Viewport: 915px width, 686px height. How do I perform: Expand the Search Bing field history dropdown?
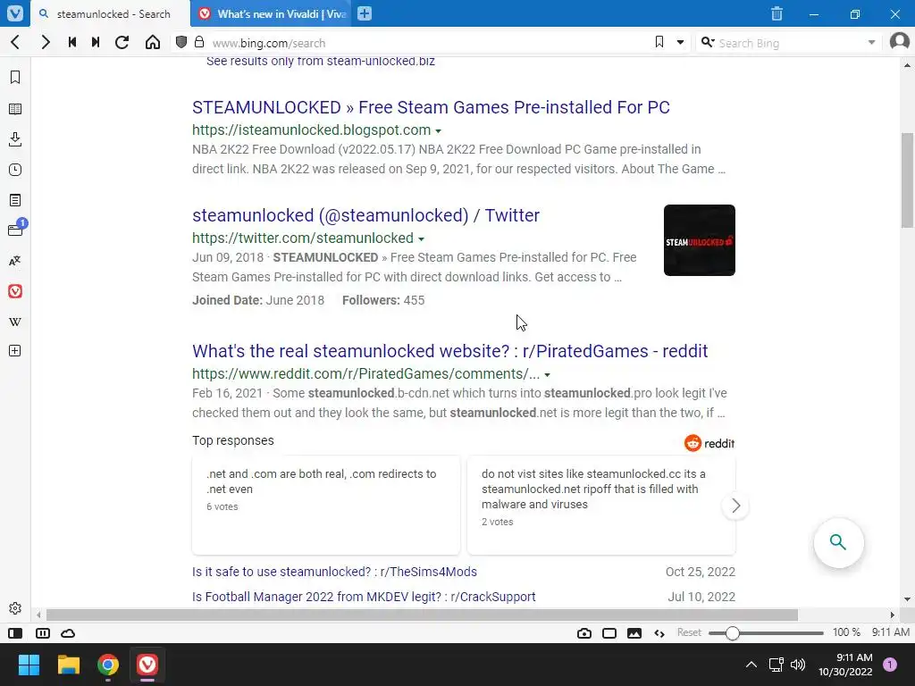(x=871, y=42)
